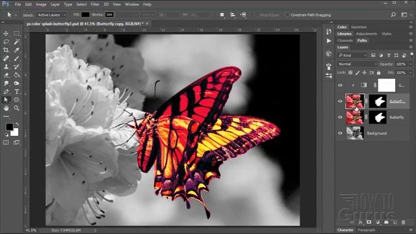Hide the gradient map adjustment layer
Viewport: 416px width, 234px height.
[x=340, y=85]
